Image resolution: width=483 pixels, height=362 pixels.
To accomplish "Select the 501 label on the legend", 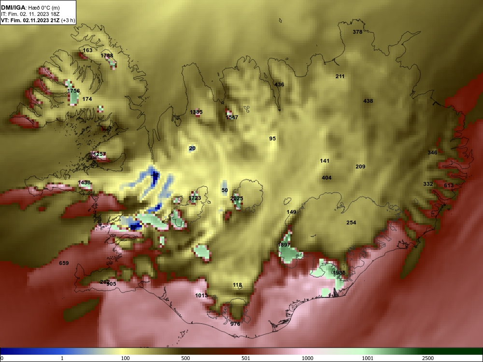I will (x=246, y=358).
